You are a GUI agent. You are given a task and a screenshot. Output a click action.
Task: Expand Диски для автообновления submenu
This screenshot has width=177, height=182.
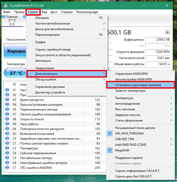point(66,29)
